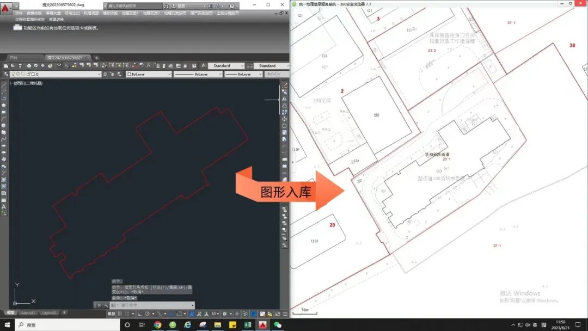Viewport: 588px width, 331px height.
Task: Pick the Multiline Text 'A' tool
Action: click(4, 207)
